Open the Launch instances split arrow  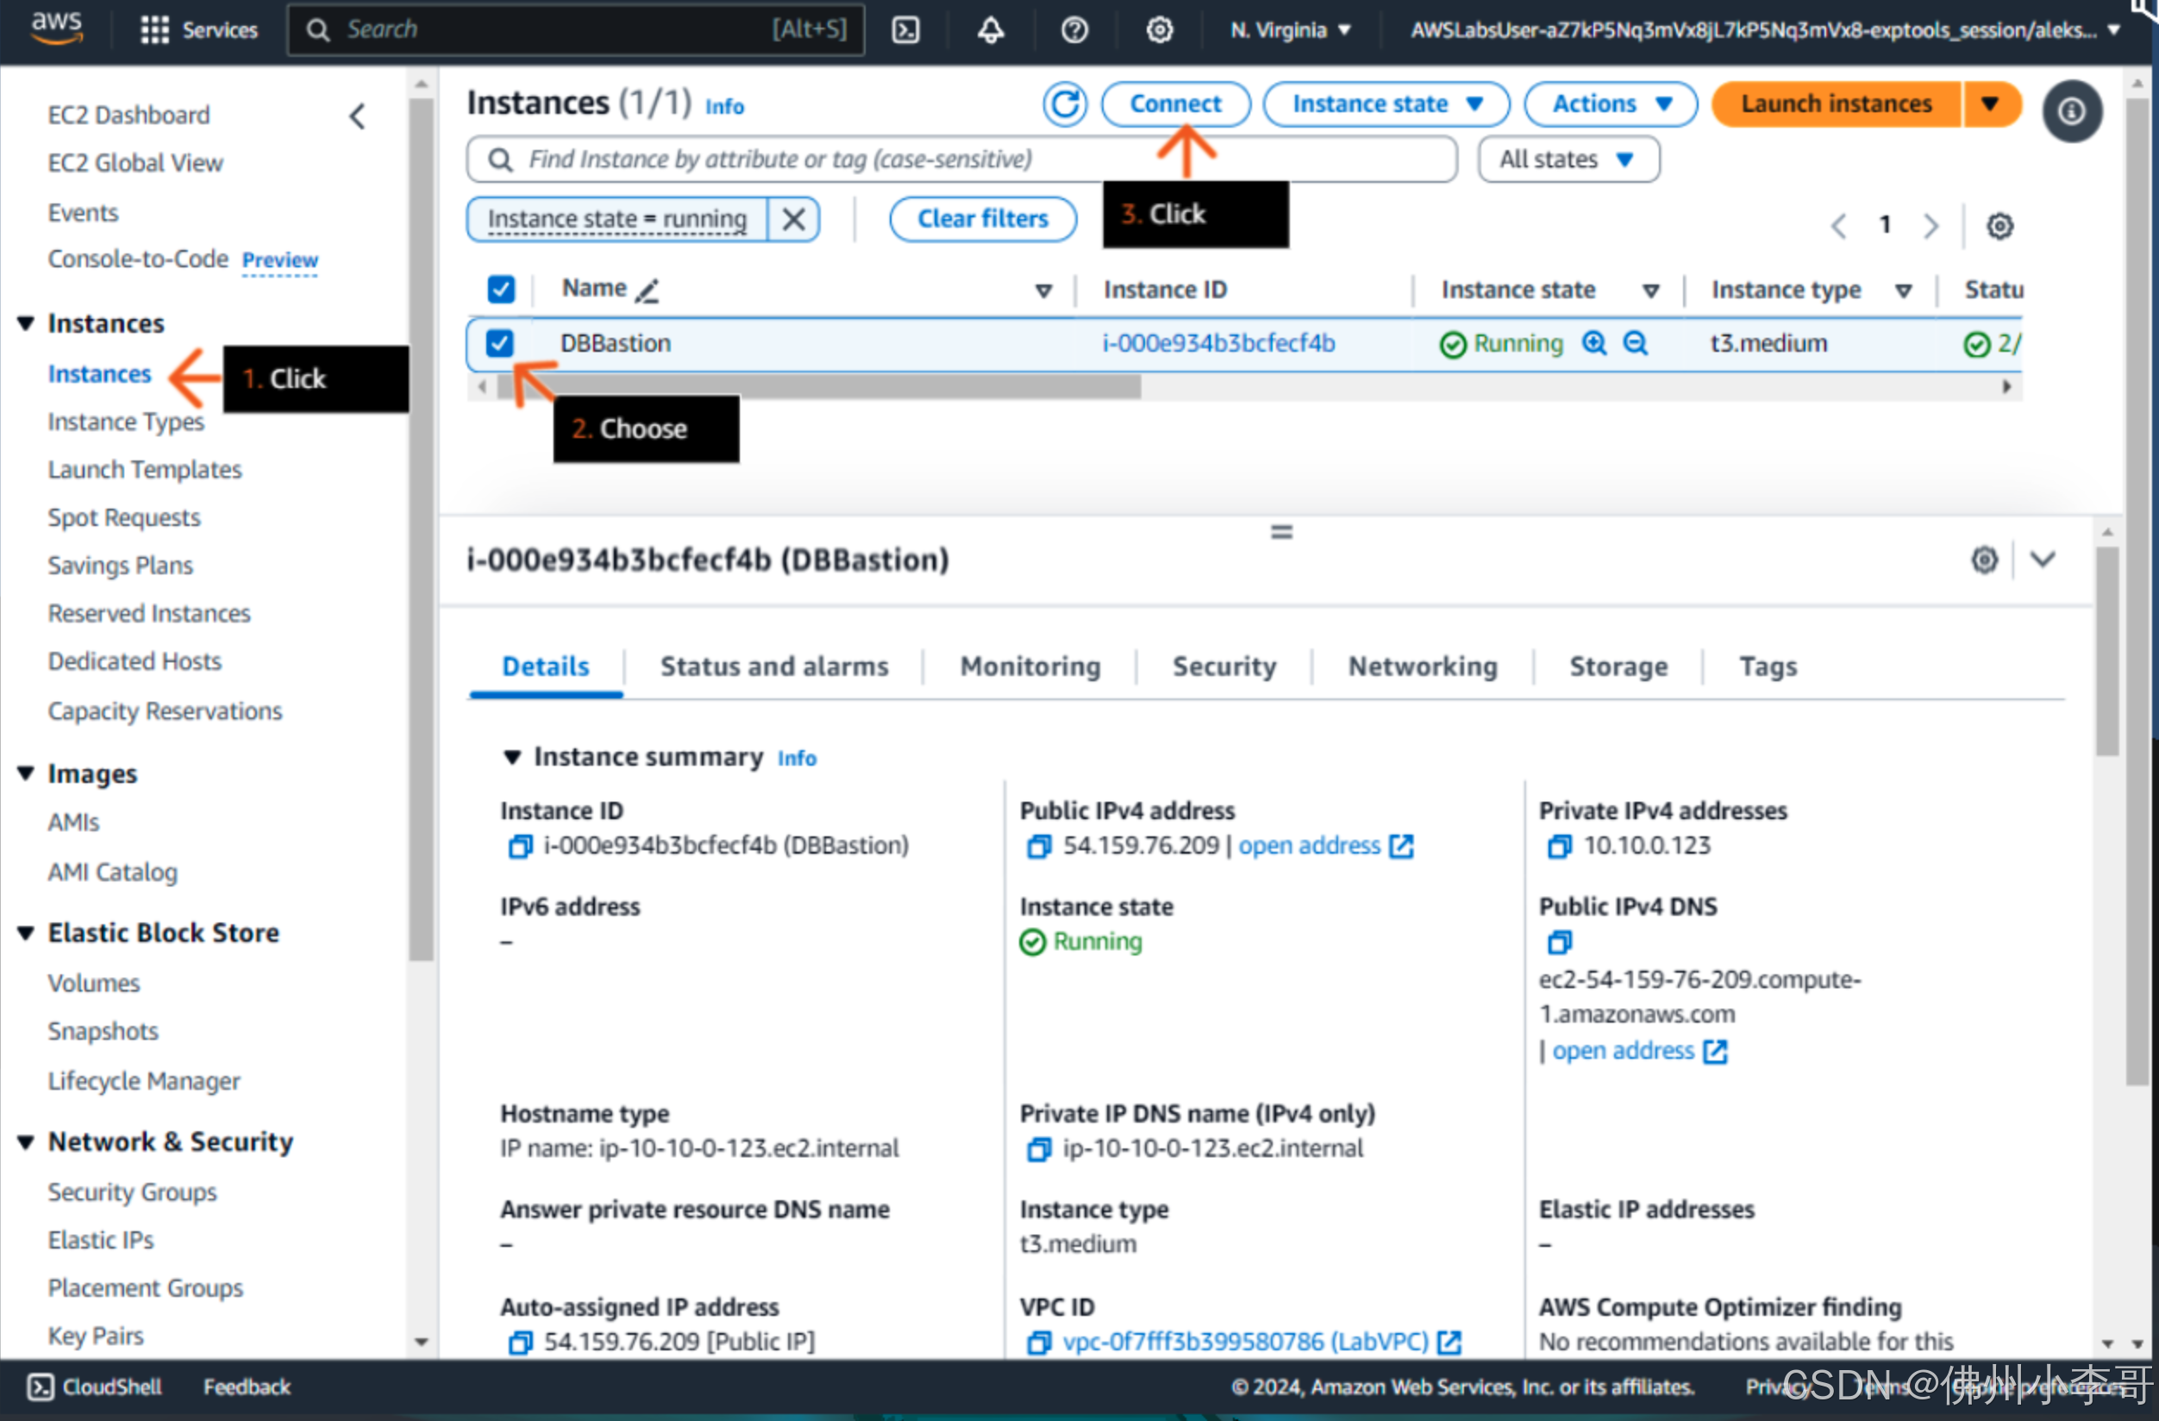[1990, 104]
